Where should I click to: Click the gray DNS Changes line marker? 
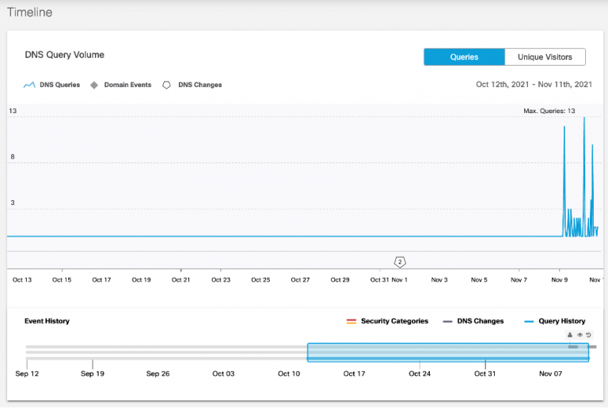pyautogui.click(x=447, y=321)
